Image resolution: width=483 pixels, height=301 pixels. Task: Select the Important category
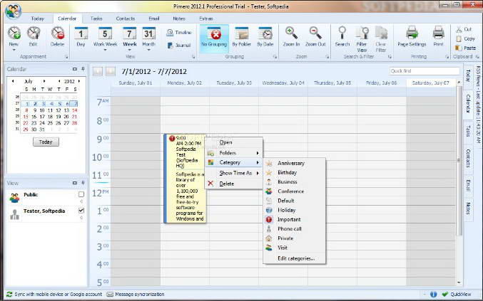click(x=294, y=220)
